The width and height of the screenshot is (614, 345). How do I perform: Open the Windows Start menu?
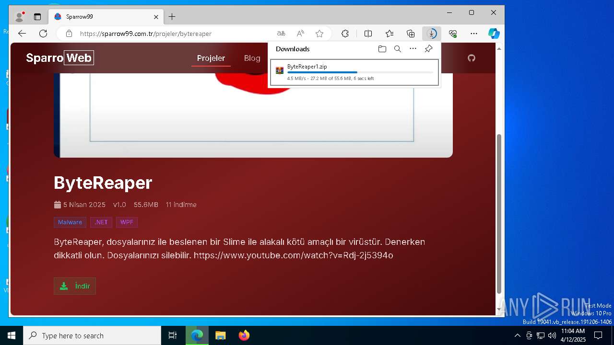pyautogui.click(x=12, y=335)
